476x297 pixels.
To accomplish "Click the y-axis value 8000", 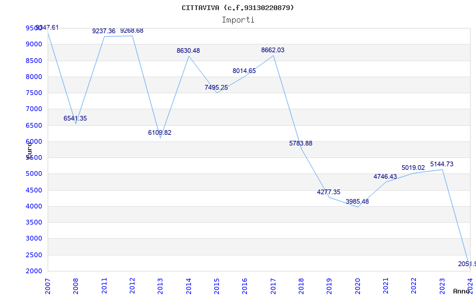I will pos(34,77).
